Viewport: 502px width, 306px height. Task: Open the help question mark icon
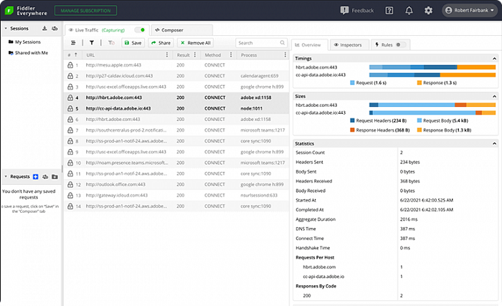[x=389, y=11]
